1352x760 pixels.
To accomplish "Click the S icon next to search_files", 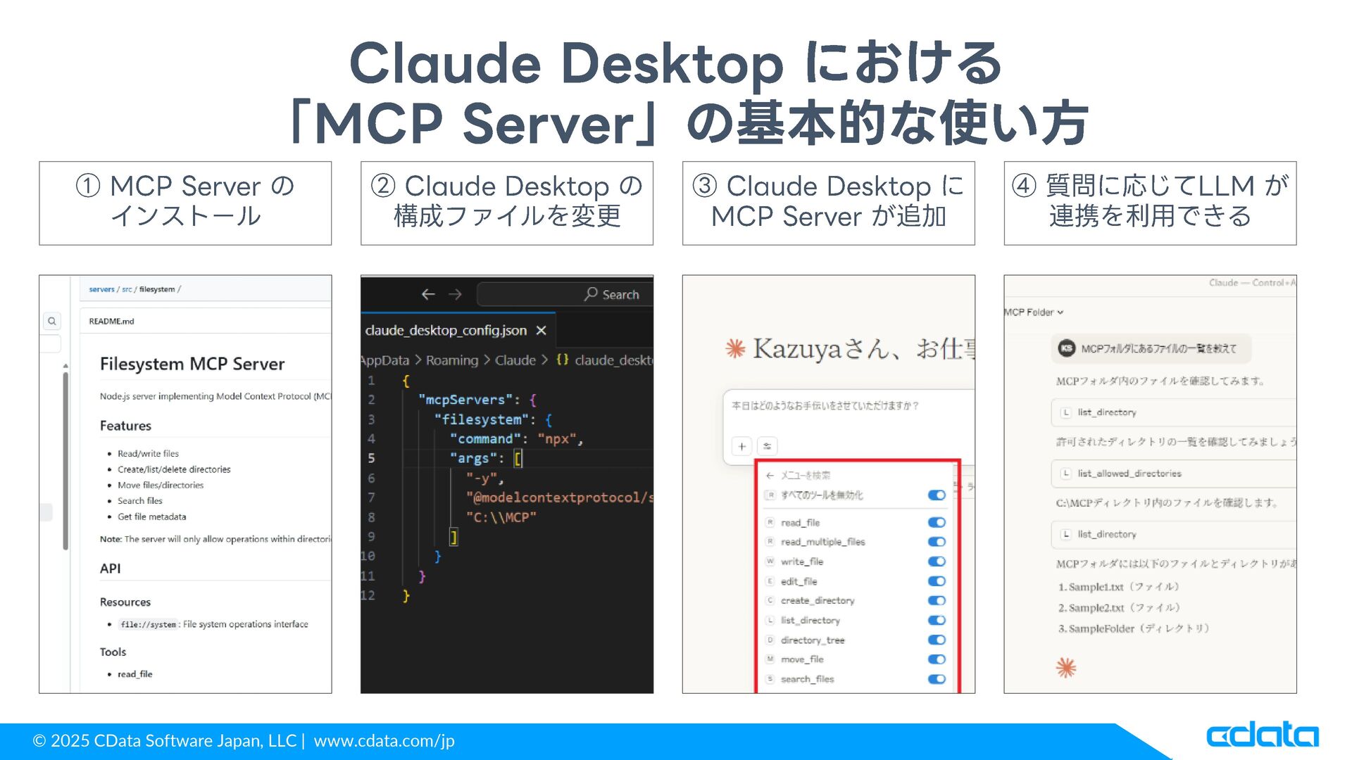I will pos(770,679).
